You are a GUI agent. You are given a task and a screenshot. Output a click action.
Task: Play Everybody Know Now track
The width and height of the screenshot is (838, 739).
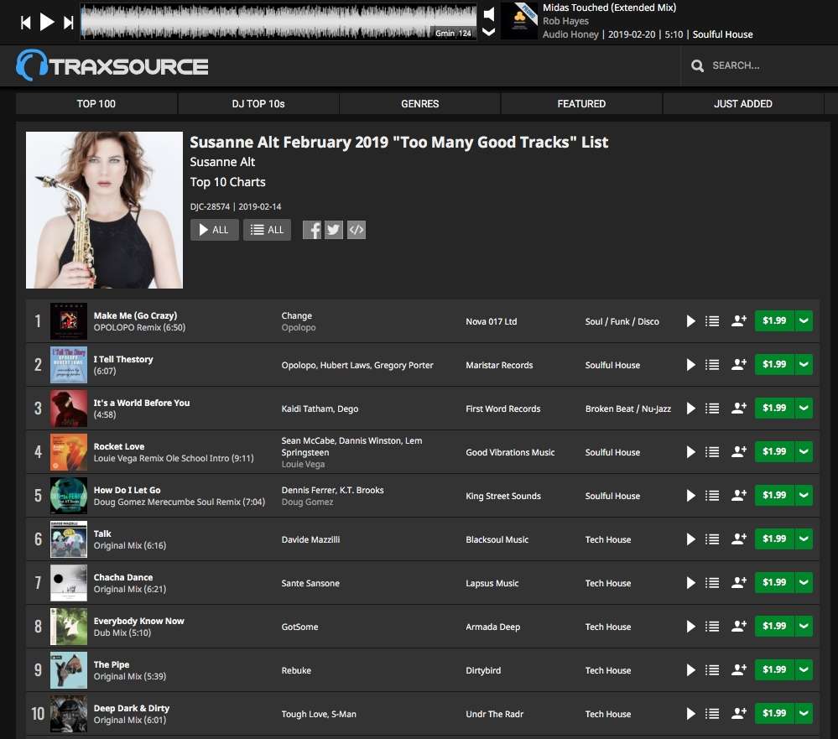point(690,627)
